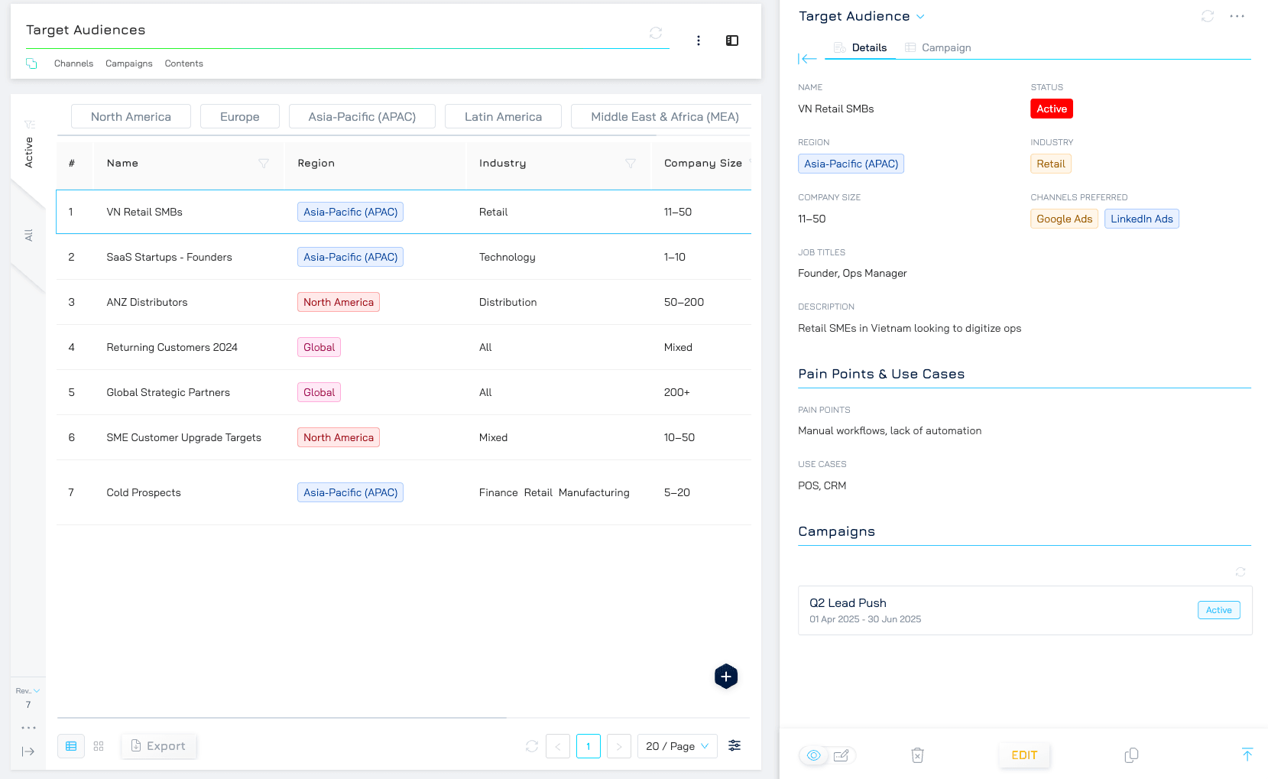Toggle the side panel layout icon
1268x779 pixels.
tap(731, 41)
